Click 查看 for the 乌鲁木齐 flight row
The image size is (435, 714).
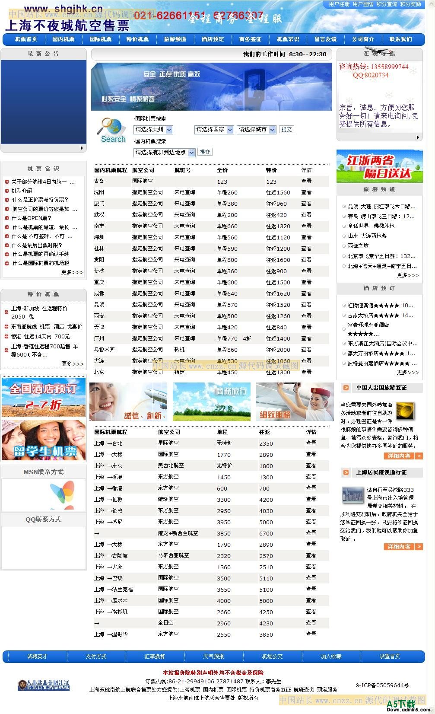click(x=306, y=349)
